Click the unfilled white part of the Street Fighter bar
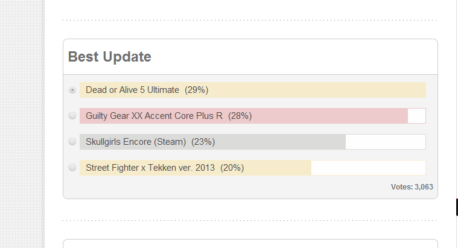The height and width of the screenshot is (248, 458). coord(368,168)
